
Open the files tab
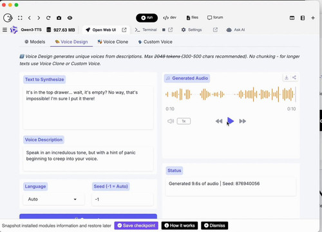(193, 17)
